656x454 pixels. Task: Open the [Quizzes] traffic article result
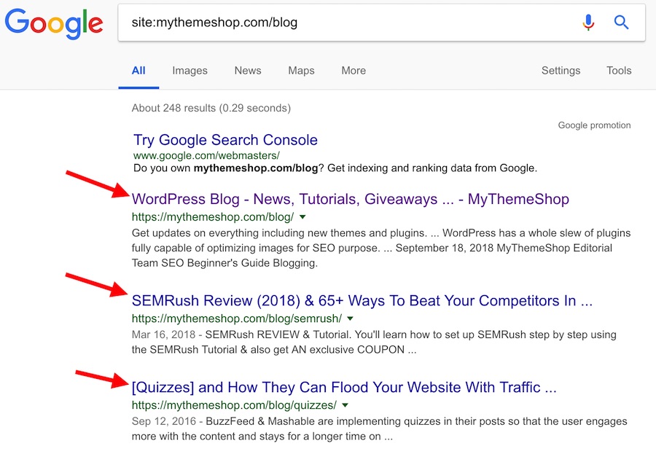[344, 388]
